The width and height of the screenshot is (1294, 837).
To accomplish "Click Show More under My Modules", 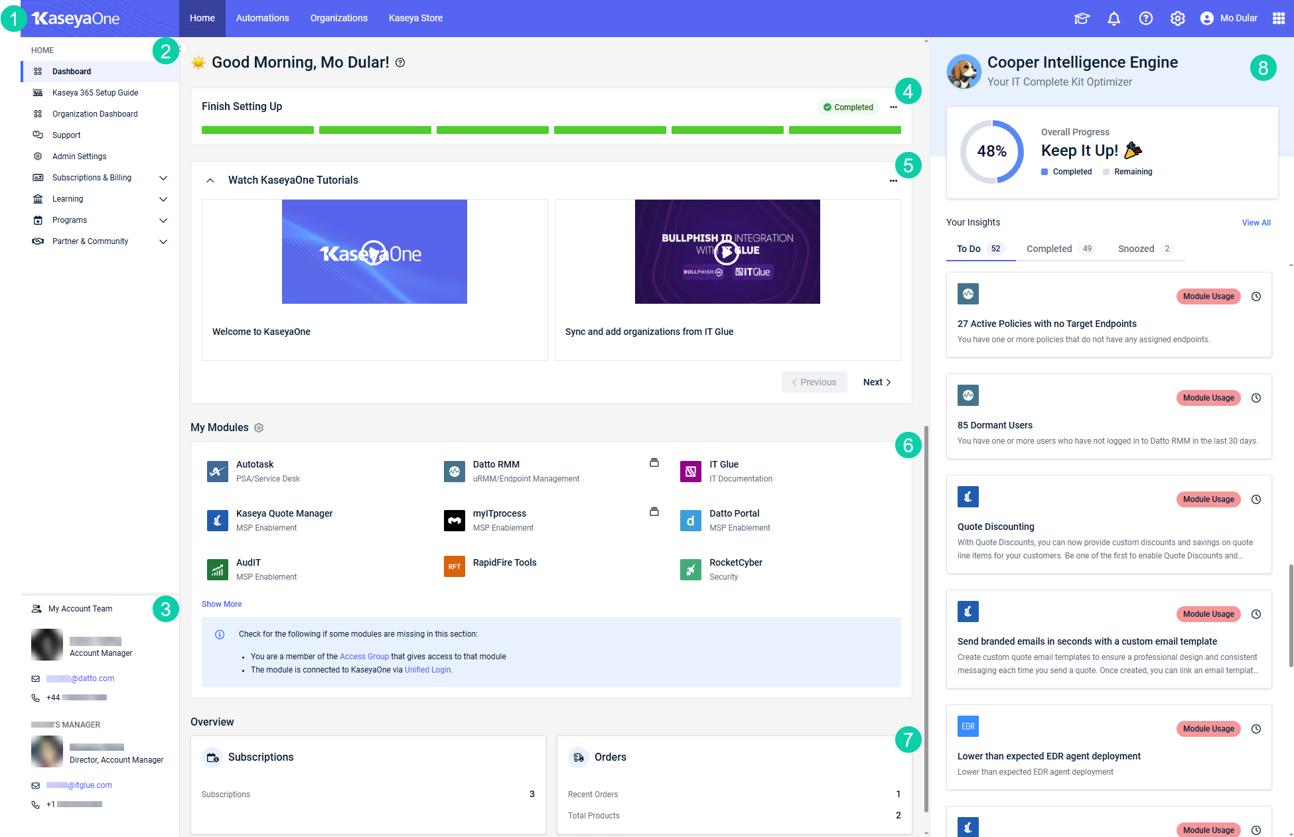I will pyautogui.click(x=222, y=604).
